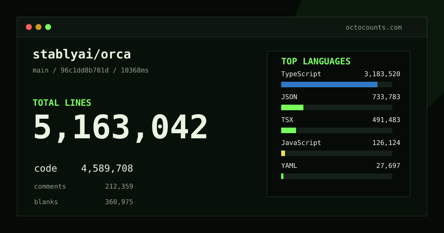Click the blue TypeScript progress bar
Viewport: 444px width, 233px height.
click(329, 84)
